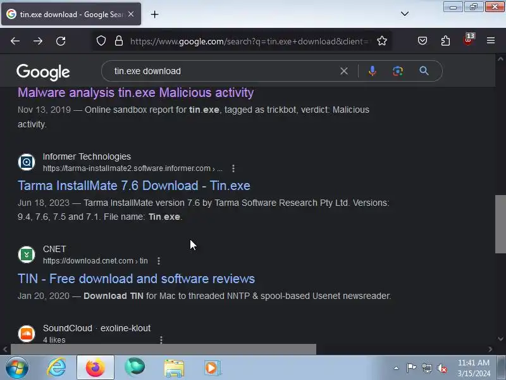Click the CNET site favicon

pos(27,255)
